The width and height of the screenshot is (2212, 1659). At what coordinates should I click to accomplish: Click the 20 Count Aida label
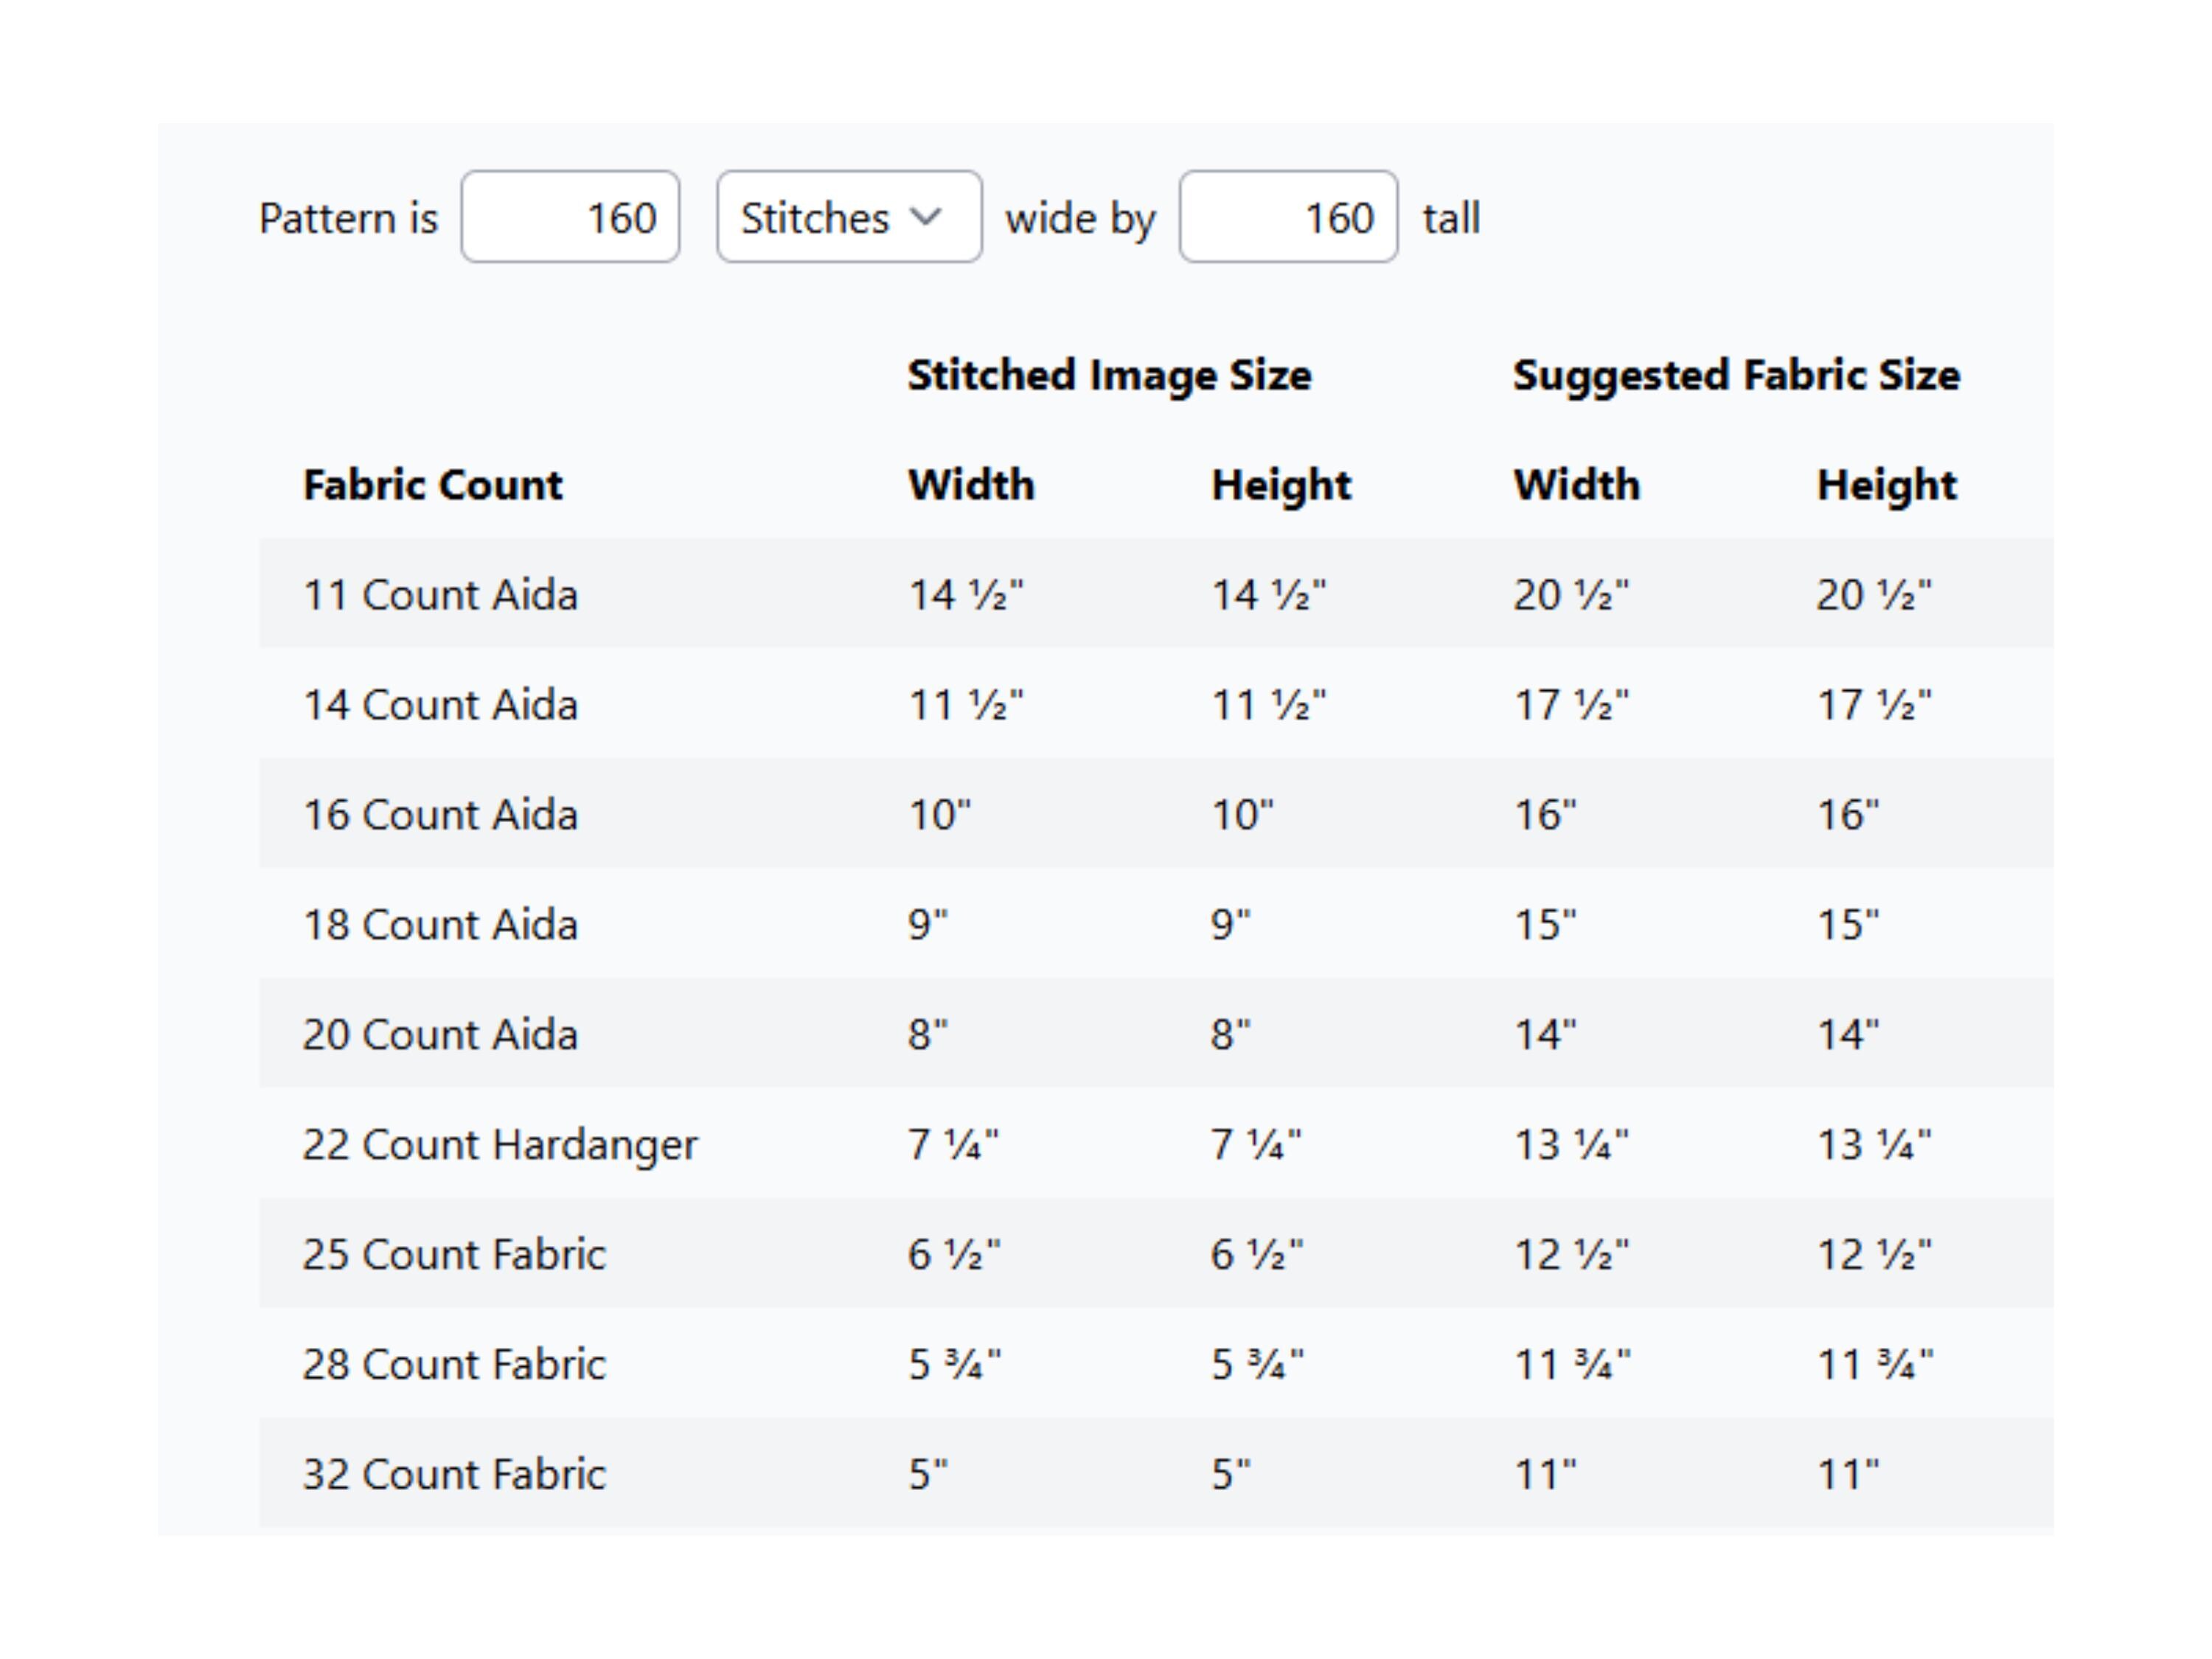click(440, 1035)
